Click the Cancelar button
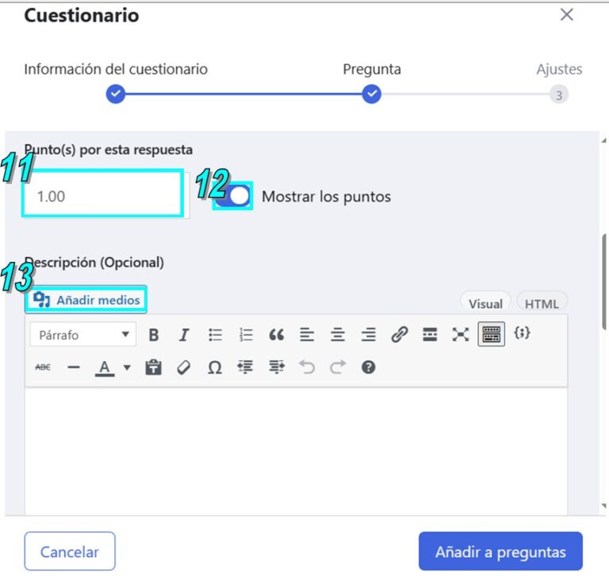This screenshot has height=584, width=609. pyautogui.click(x=70, y=551)
